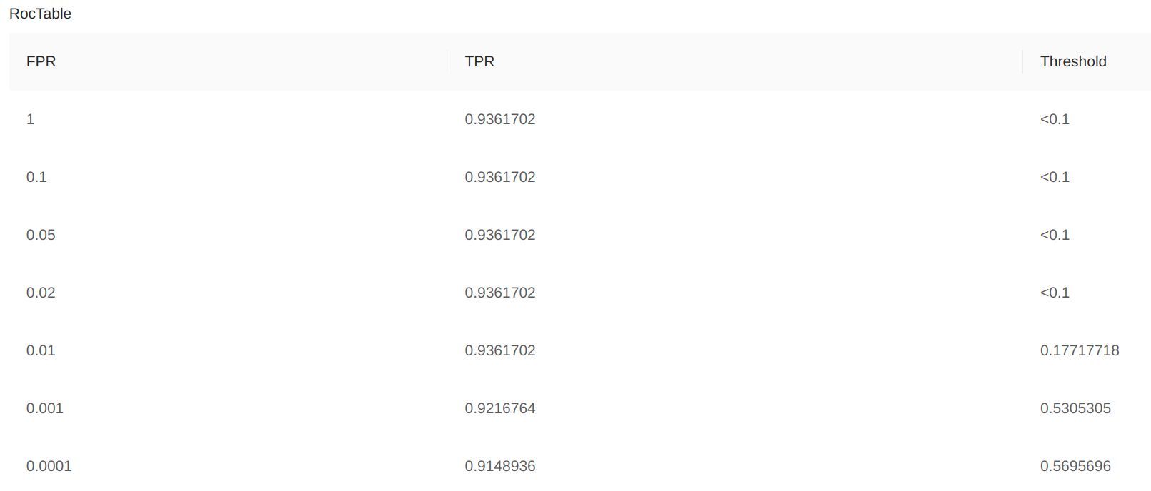Select the threshold value 0.5305305

pyautogui.click(x=1075, y=408)
